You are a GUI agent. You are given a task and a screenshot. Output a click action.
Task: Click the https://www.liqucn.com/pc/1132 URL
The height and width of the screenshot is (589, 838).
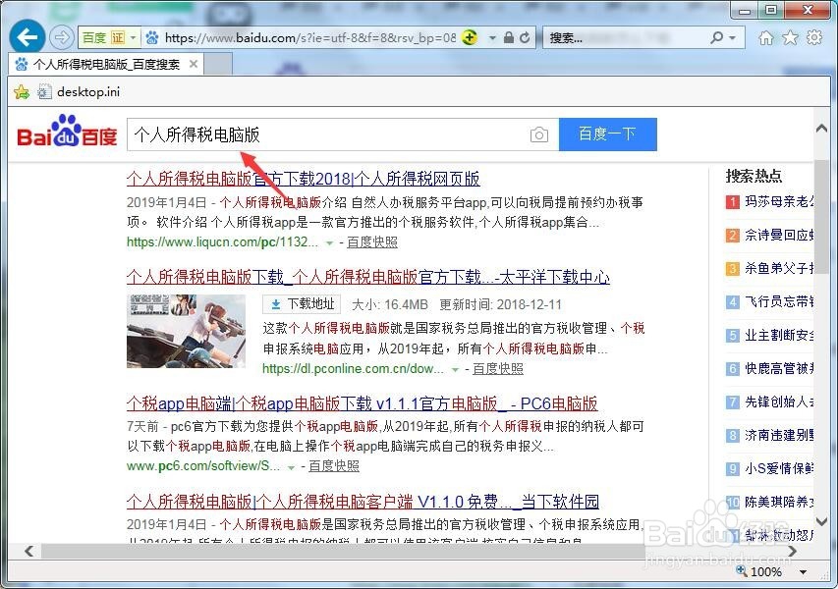pyautogui.click(x=222, y=241)
